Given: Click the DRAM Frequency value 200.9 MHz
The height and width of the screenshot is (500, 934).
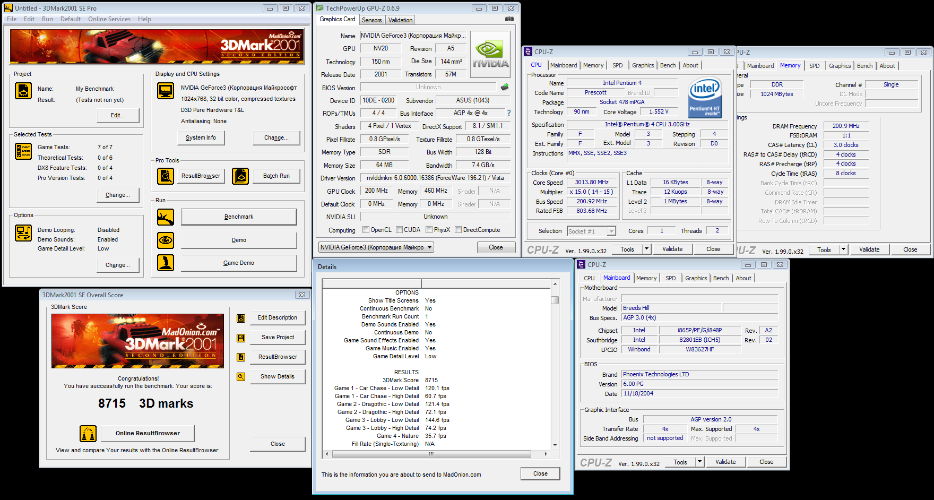Looking at the screenshot, I should 846,126.
